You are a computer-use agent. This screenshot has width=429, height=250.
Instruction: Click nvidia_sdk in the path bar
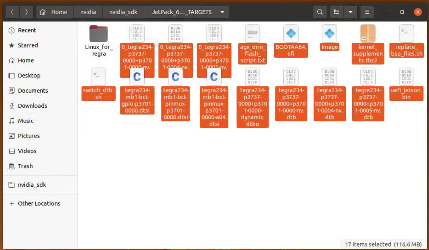coord(123,12)
